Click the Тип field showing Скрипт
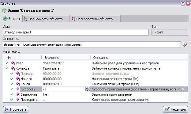 [170, 32]
